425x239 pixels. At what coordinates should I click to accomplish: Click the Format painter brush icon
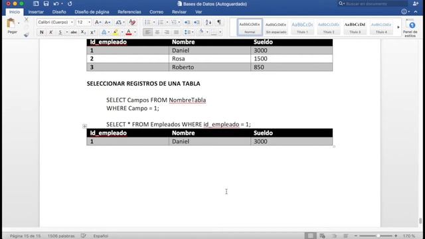(x=27, y=35)
